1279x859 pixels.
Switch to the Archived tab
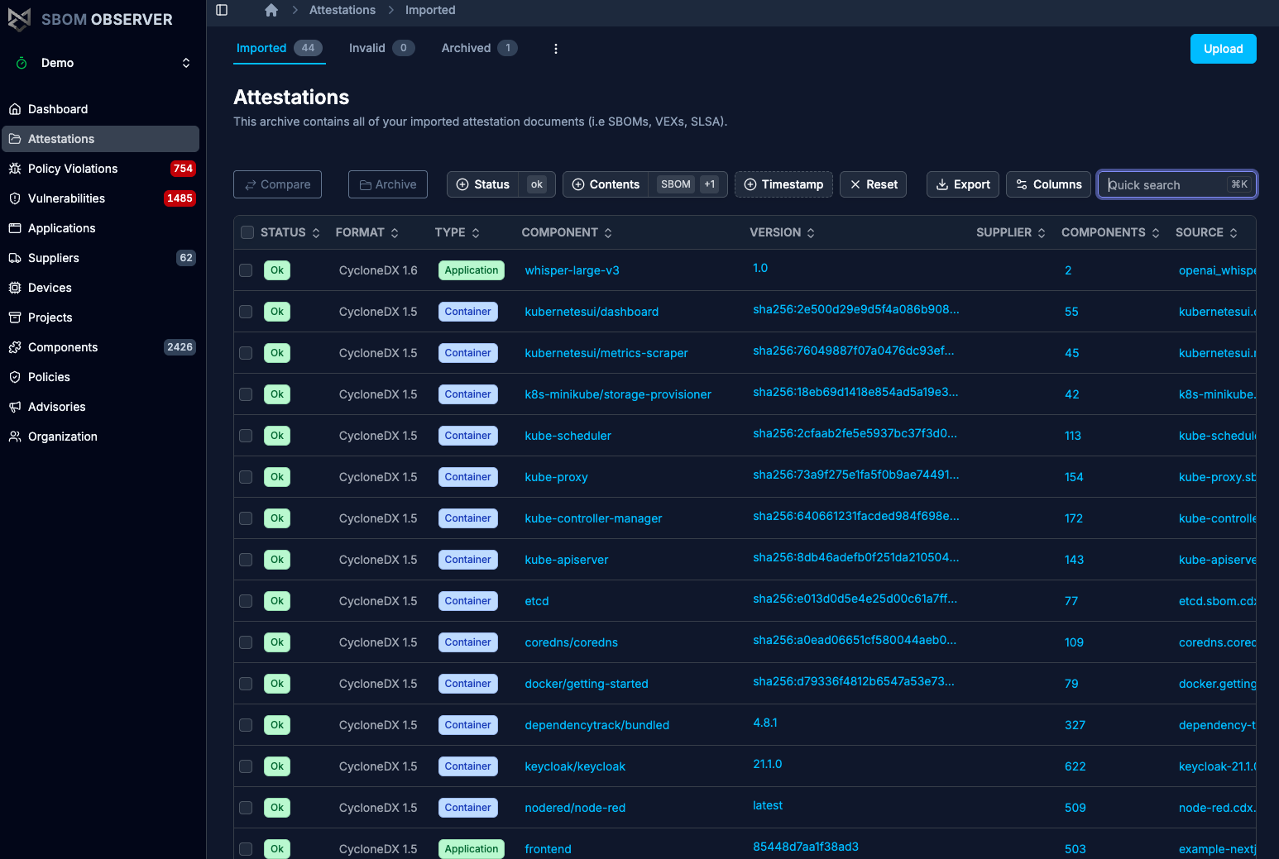tap(479, 48)
